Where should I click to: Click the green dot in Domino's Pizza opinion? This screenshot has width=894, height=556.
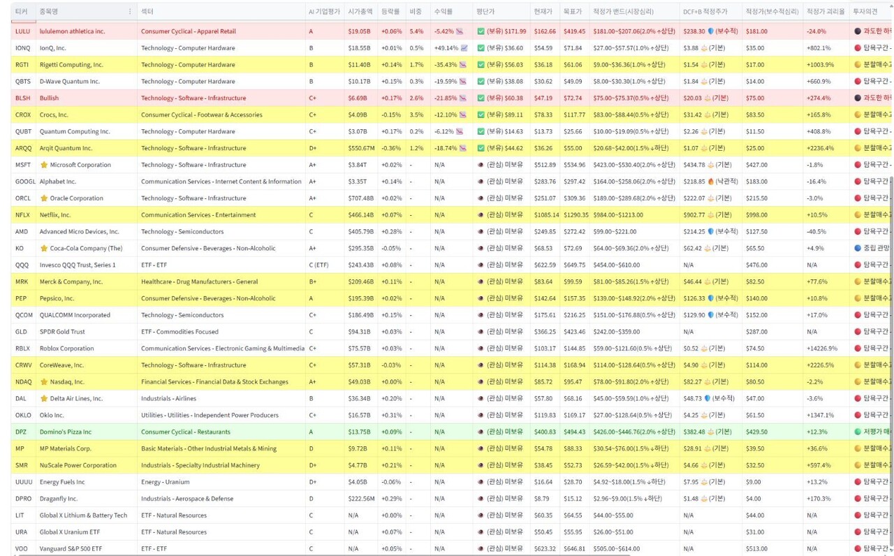point(858,432)
